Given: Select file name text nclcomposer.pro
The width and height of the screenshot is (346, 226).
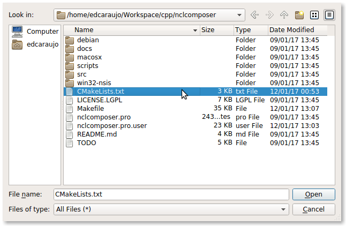Looking at the screenshot, I should click(104, 117).
